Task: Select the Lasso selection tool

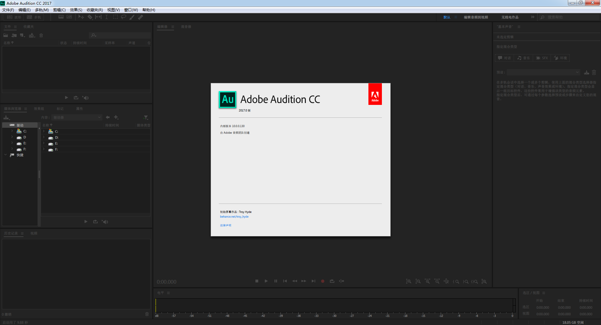Action: click(124, 17)
